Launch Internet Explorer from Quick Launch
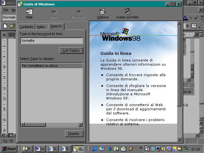Image resolution: width=204 pixels, height=153 pixels. [x=94, y=149]
